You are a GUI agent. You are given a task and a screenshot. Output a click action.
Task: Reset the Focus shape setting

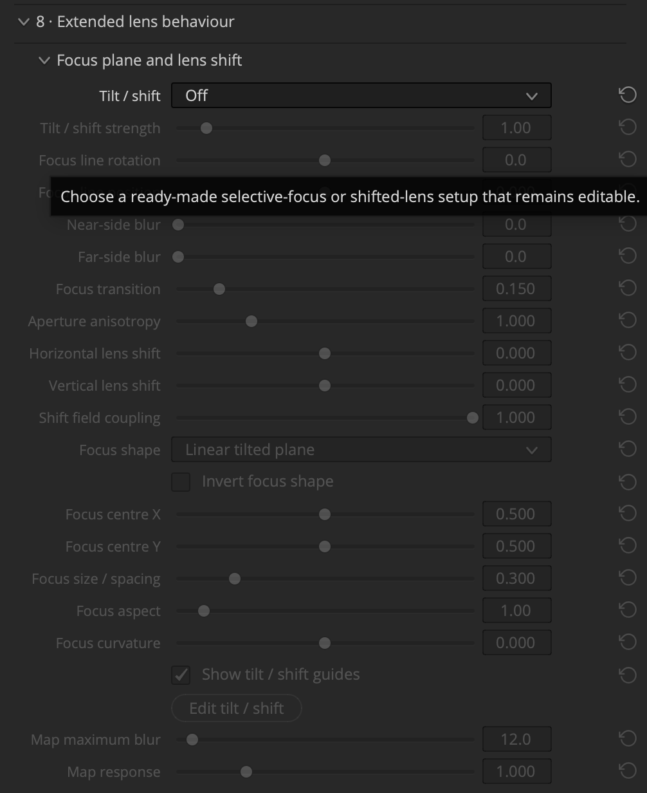[628, 449]
